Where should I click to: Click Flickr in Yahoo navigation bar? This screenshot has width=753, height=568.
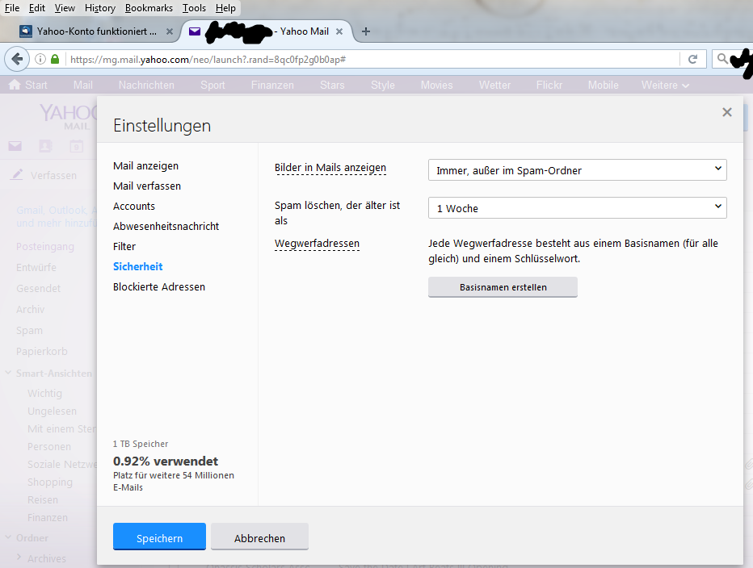coord(549,86)
